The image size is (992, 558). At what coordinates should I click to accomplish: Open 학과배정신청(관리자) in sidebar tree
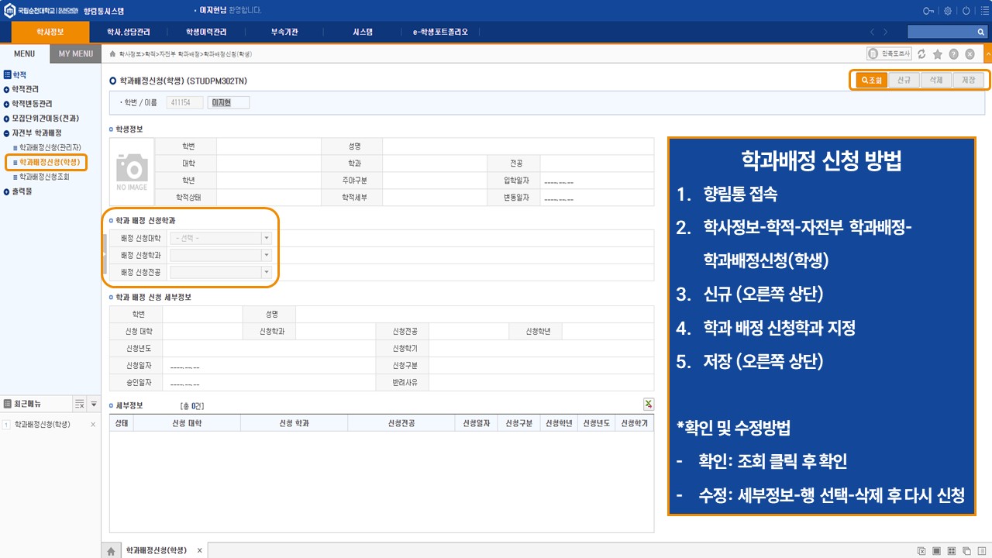click(50, 147)
